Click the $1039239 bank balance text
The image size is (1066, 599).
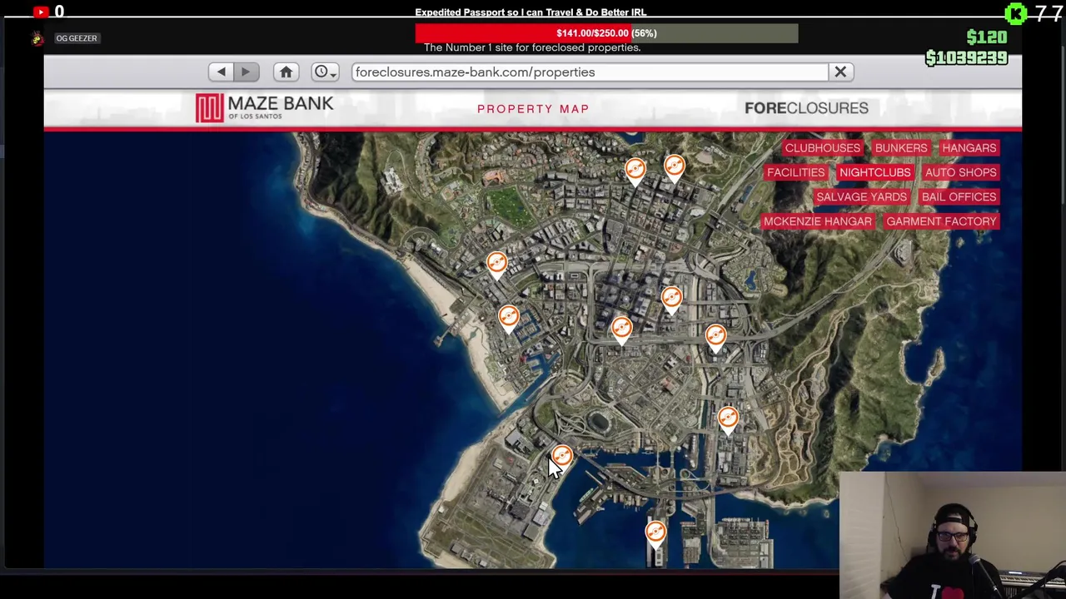pos(966,58)
